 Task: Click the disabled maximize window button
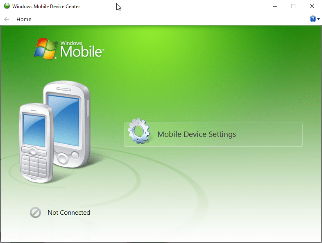(x=293, y=7)
